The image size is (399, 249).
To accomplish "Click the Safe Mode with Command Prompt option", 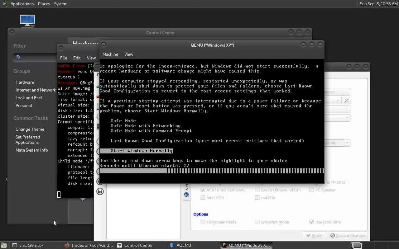I will (x=151, y=131).
